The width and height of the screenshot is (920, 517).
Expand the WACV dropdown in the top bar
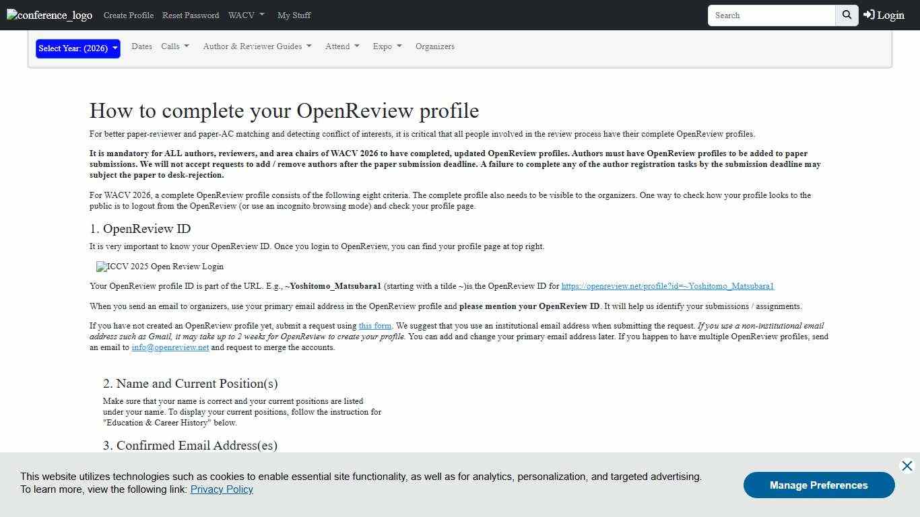click(246, 15)
